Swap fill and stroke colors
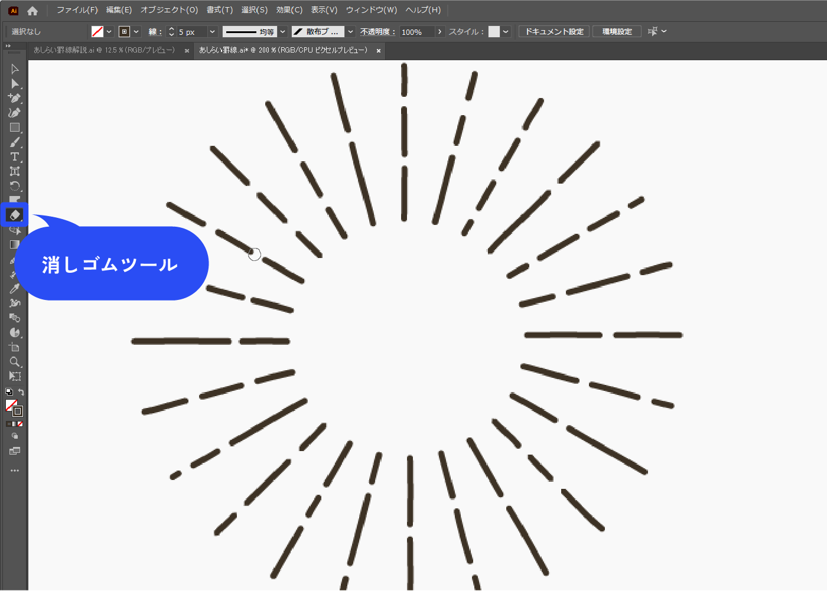The height and width of the screenshot is (591, 827). point(21,392)
